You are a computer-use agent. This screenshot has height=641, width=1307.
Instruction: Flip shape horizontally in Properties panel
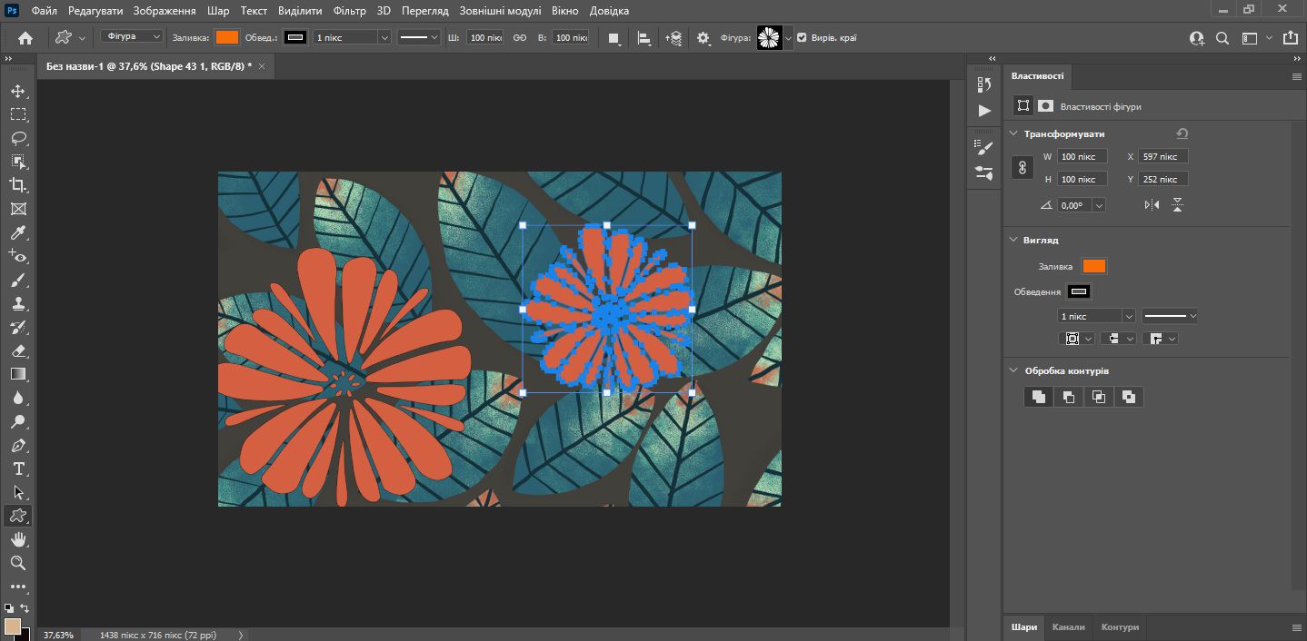point(1152,205)
